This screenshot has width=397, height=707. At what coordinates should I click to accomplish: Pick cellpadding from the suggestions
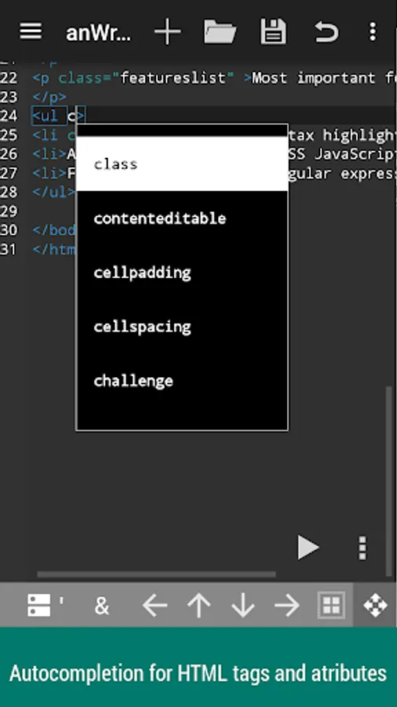click(182, 273)
